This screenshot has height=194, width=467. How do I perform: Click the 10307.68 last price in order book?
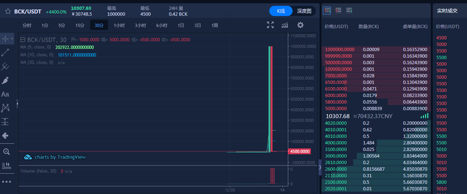coord(337,116)
